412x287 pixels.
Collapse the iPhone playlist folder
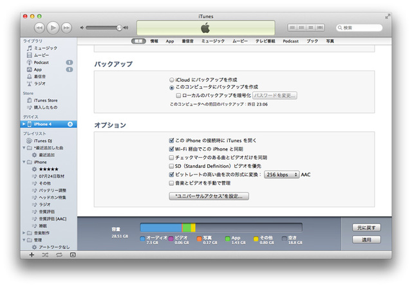point(24,162)
